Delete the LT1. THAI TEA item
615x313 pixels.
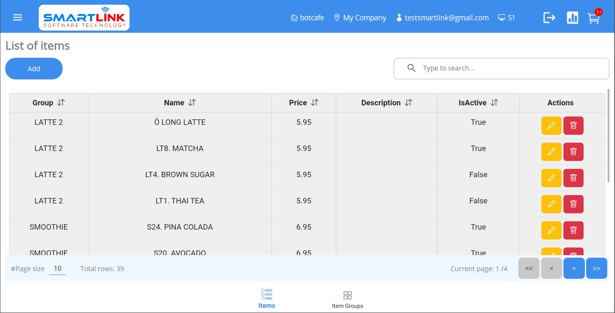point(573,204)
